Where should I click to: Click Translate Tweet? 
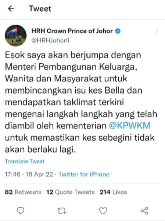pos(25,161)
